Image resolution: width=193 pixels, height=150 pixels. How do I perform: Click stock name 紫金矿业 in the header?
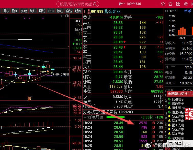(112, 11)
